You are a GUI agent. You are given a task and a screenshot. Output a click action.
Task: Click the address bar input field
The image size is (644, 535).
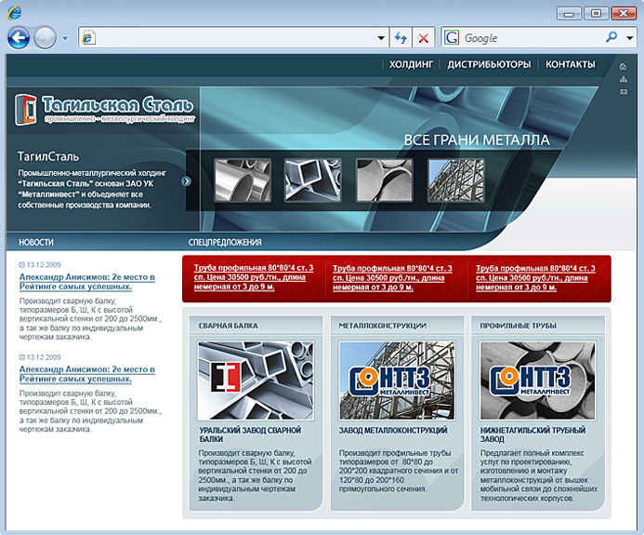(x=233, y=38)
